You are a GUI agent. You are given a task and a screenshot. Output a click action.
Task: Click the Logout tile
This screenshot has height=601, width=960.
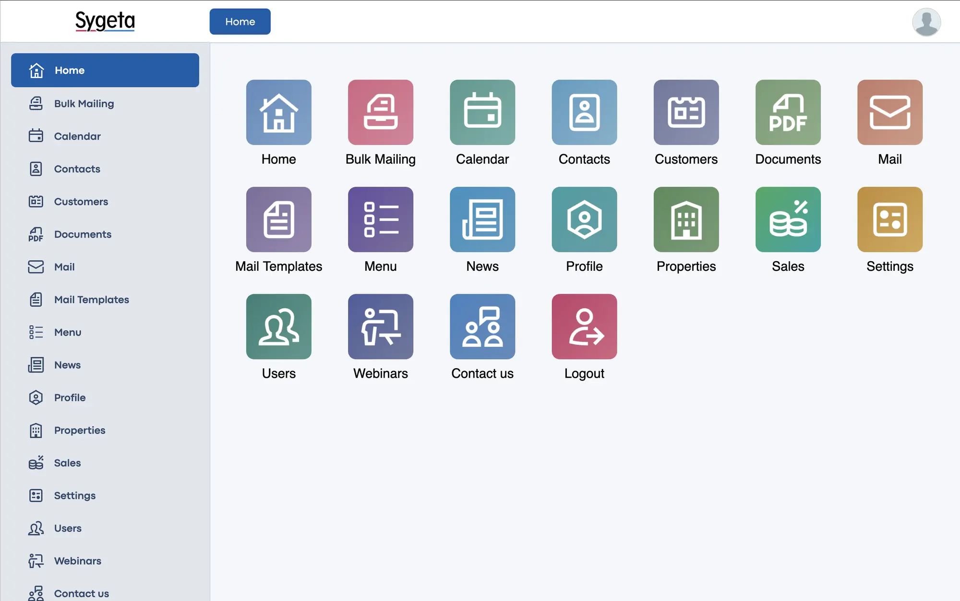pyautogui.click(x=584, y=326)
